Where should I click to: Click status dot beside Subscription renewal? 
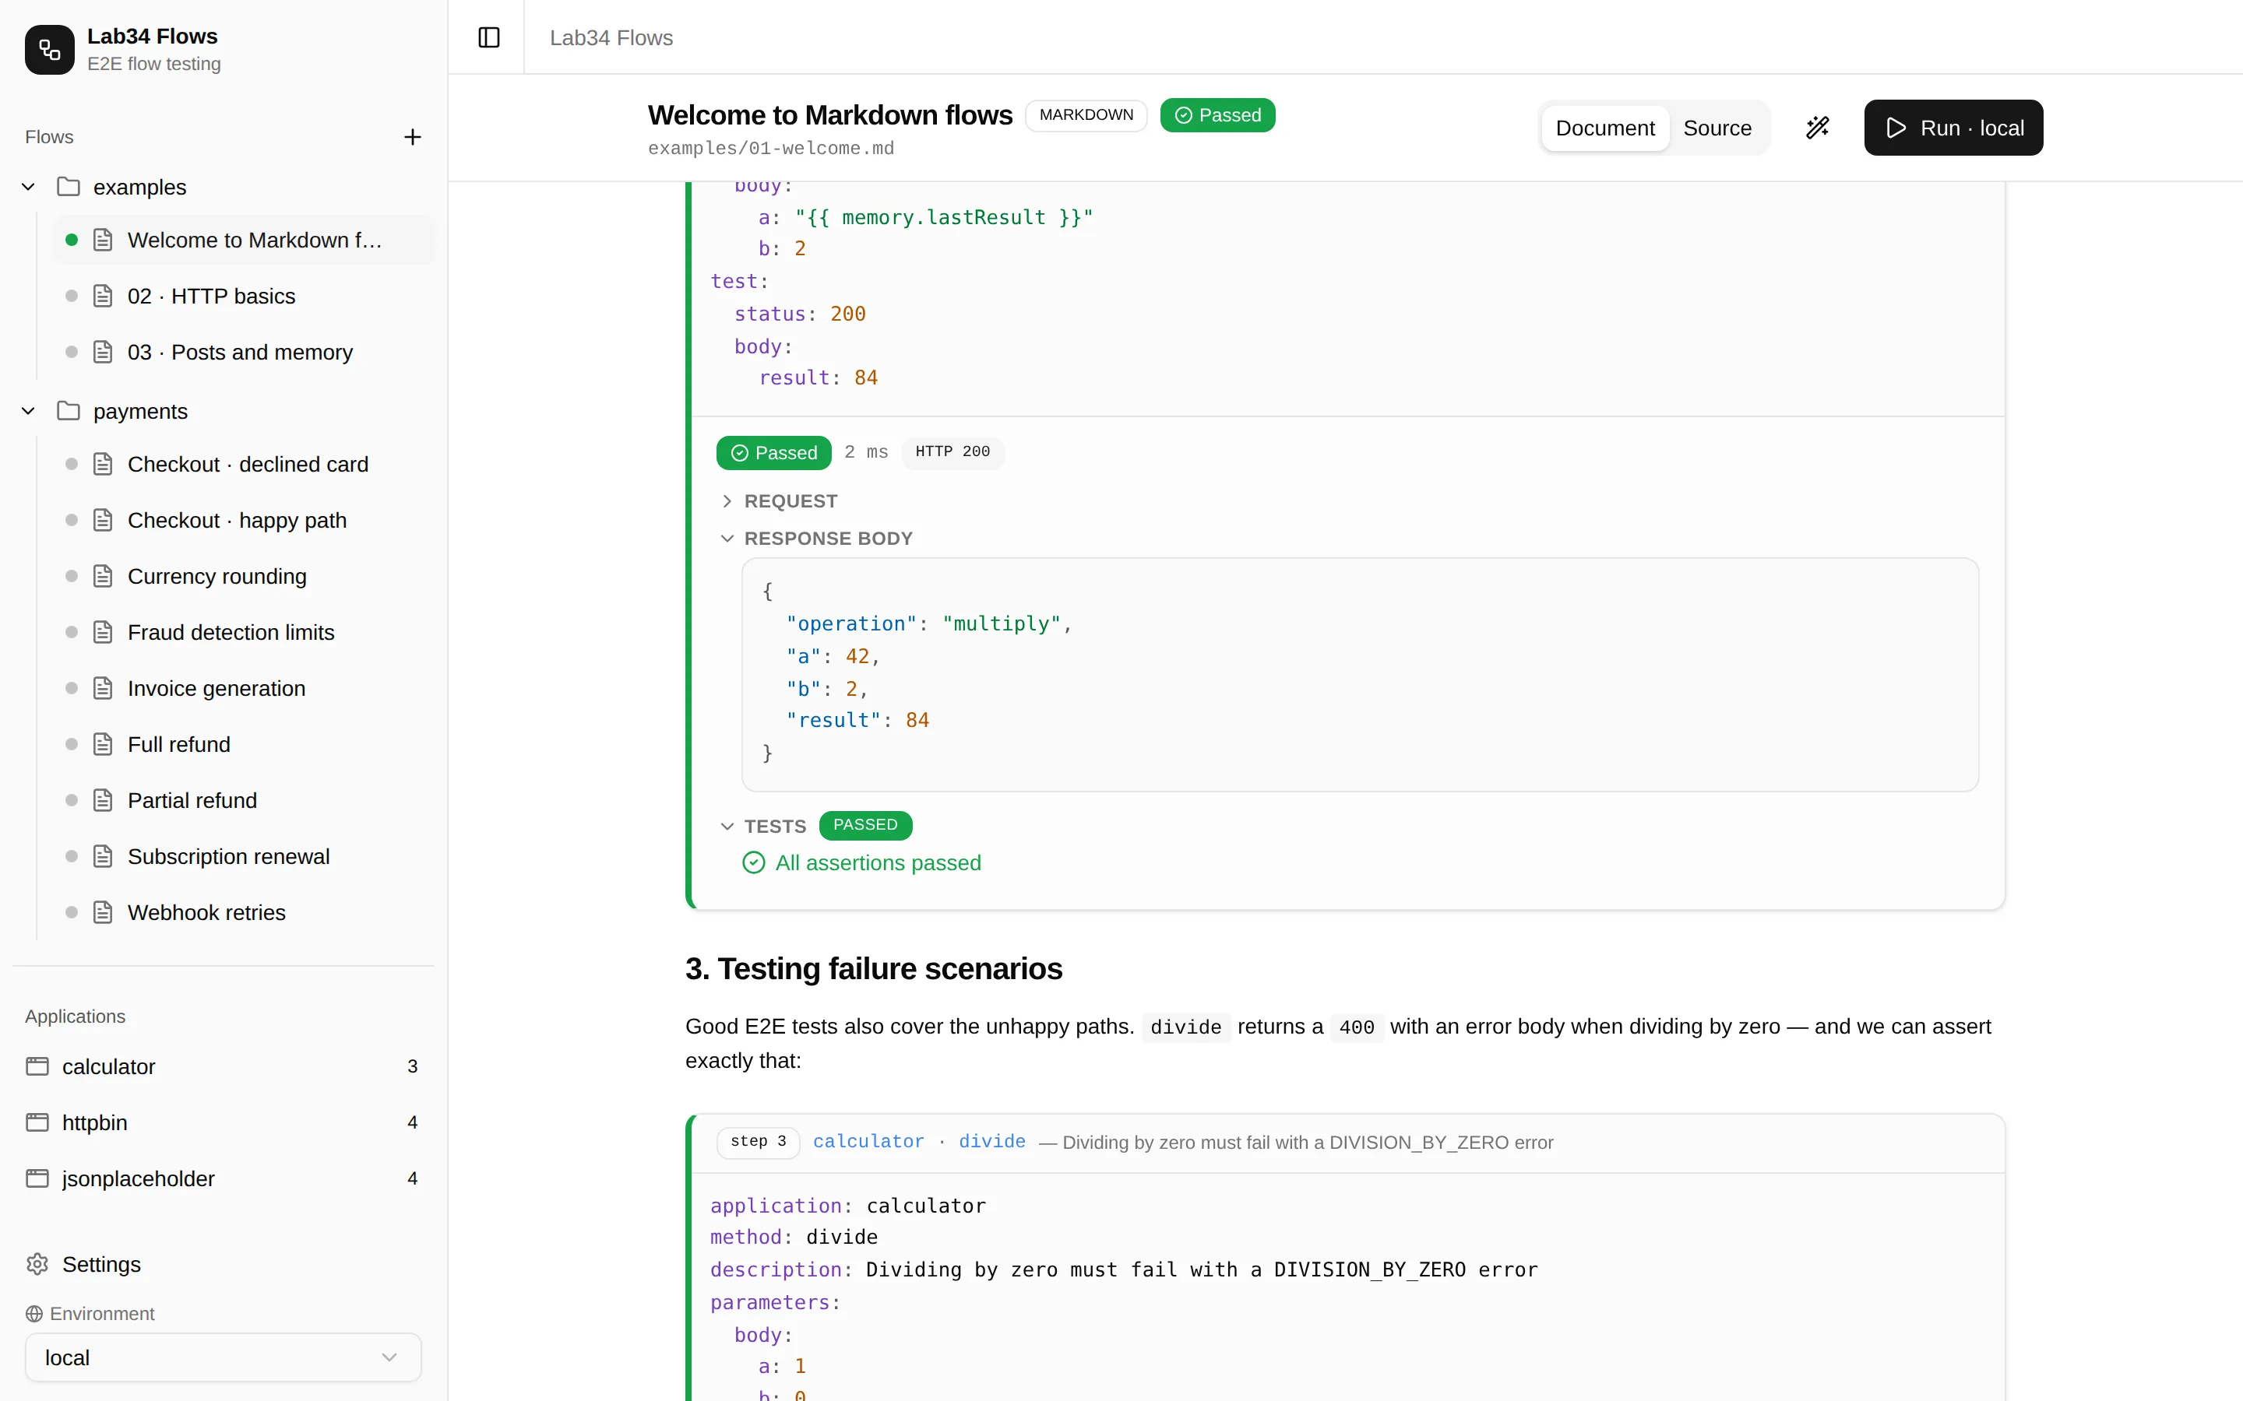(x=72, y=856)
